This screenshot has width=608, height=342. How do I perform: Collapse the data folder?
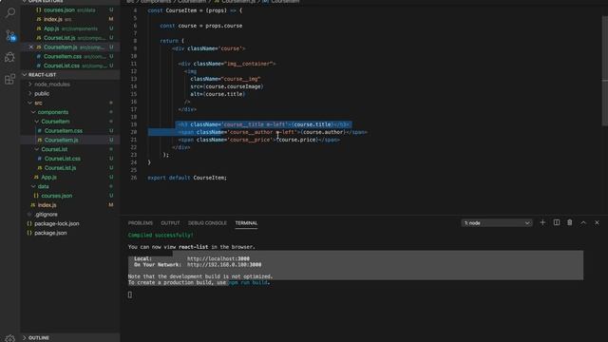click(70, 186)
